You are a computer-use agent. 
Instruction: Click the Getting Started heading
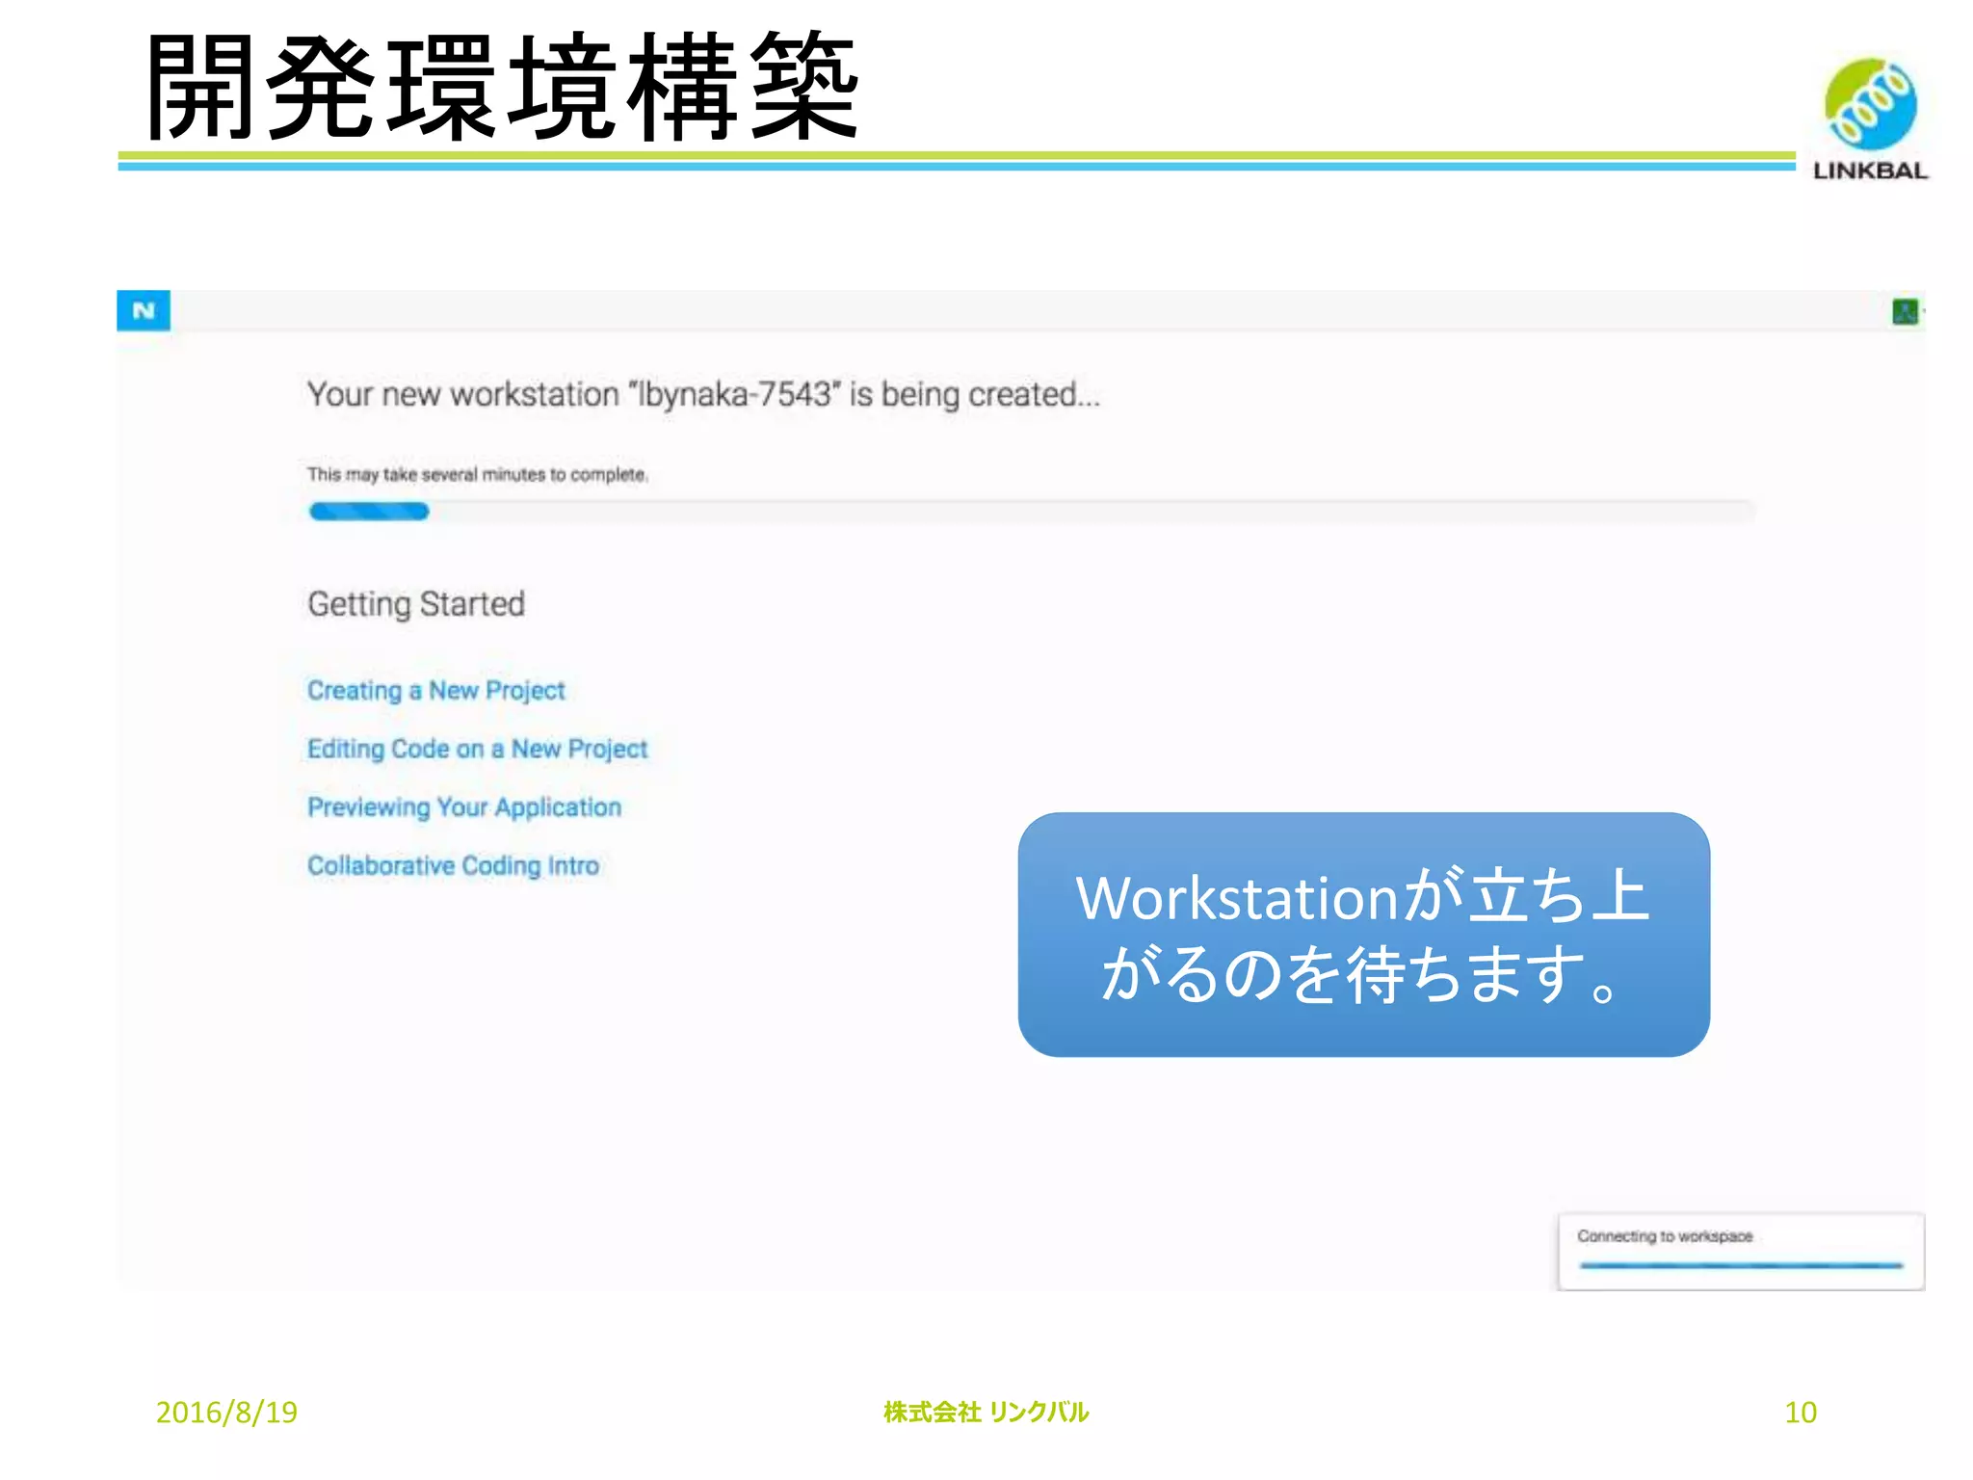point(416,604)
